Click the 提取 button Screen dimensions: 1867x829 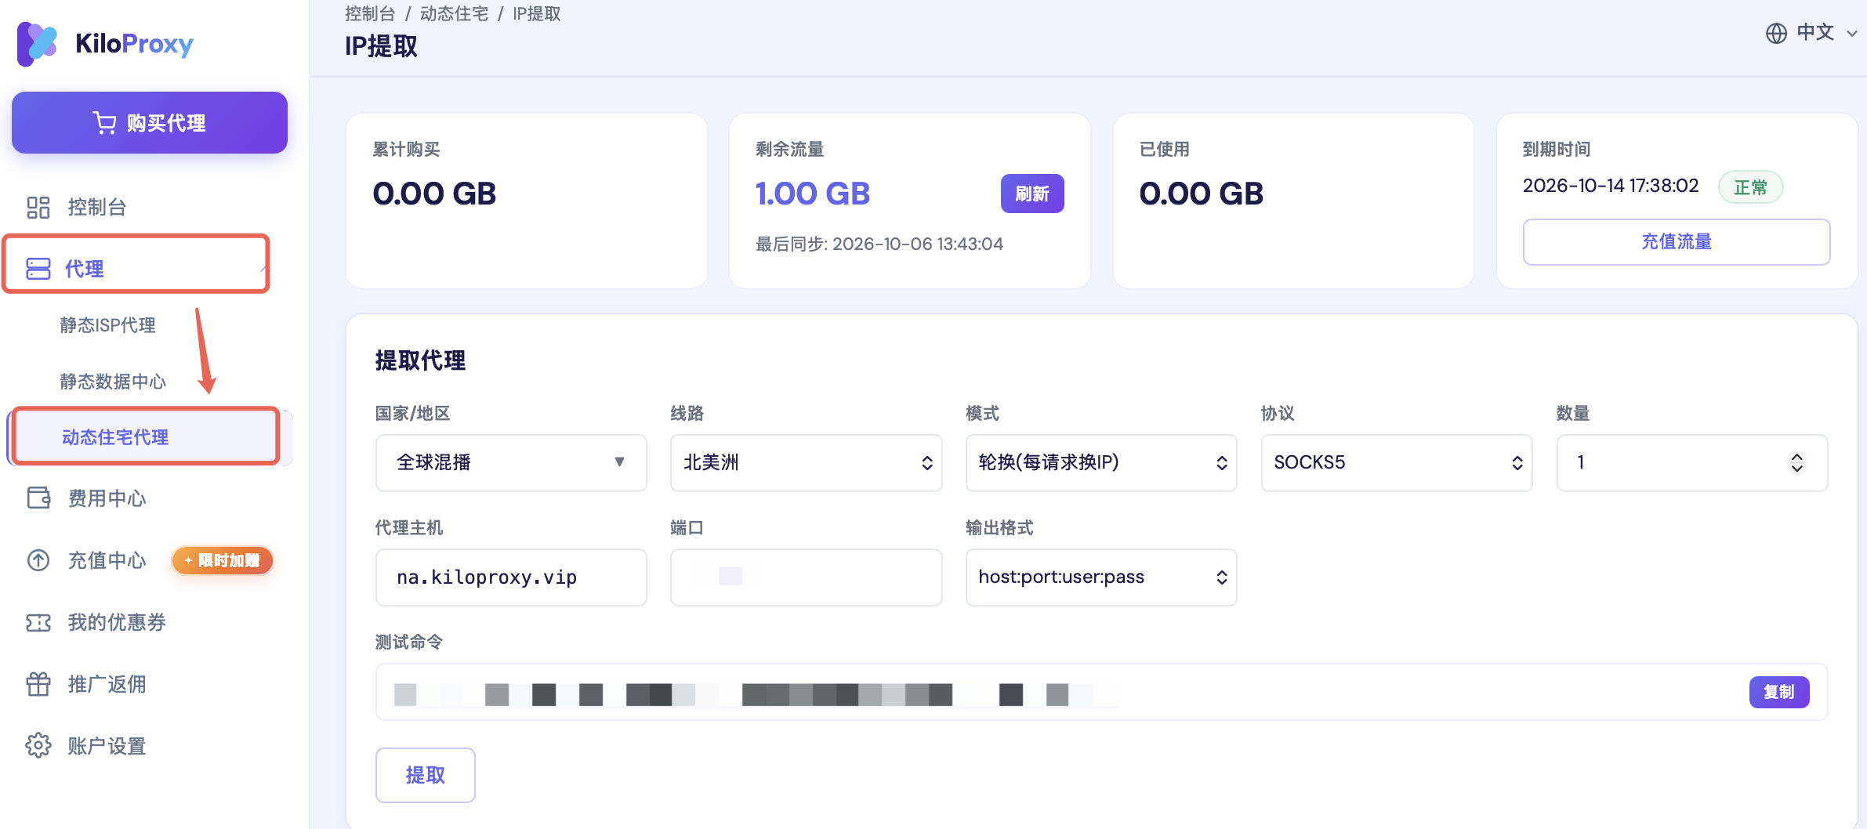tap(426, 775)
